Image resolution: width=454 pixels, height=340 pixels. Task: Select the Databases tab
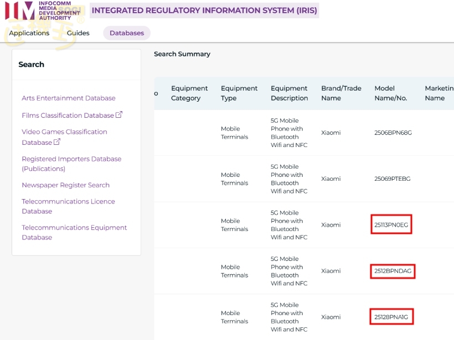[x=127, y=33]
